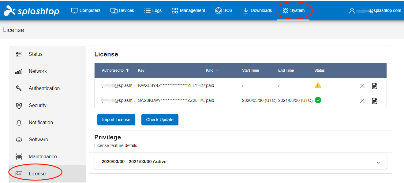The image size is (404, 183).
Task: Delete the SAS3KLWY license entry
Action: pyautogui.click(x=362, y=100)
